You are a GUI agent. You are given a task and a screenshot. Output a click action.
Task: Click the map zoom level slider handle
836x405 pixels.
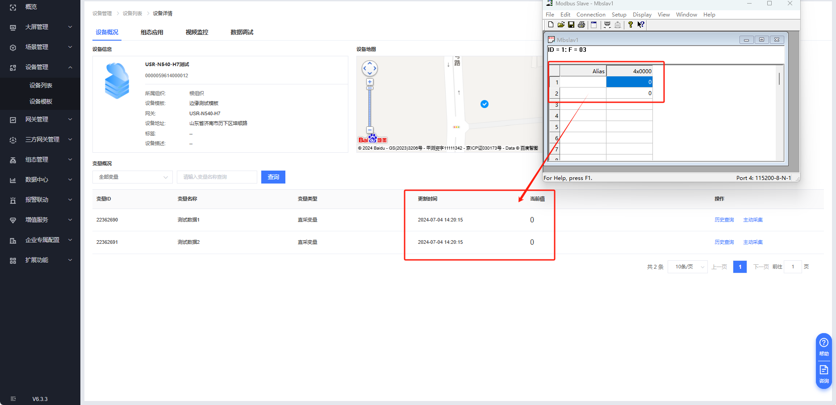pyautogui.click(x=370, y=88)
